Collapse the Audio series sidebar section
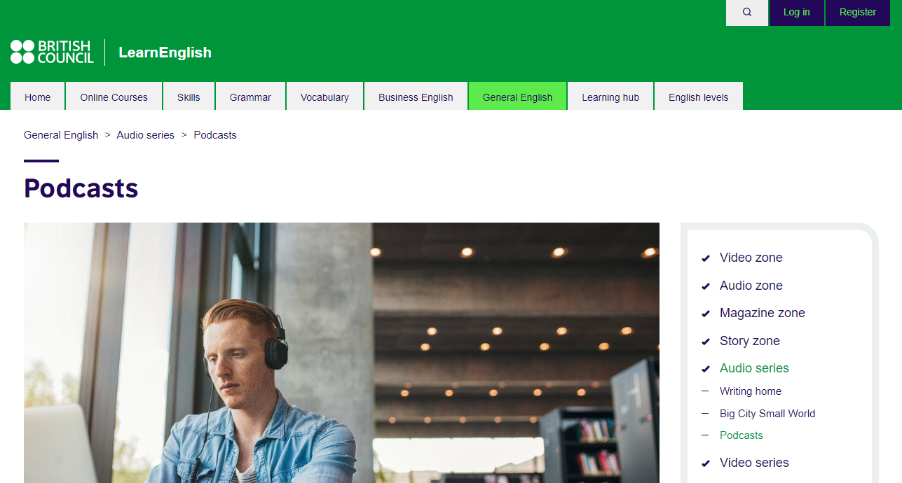The width and height of the screenshot is (902, 483). (x=754, y=368)
